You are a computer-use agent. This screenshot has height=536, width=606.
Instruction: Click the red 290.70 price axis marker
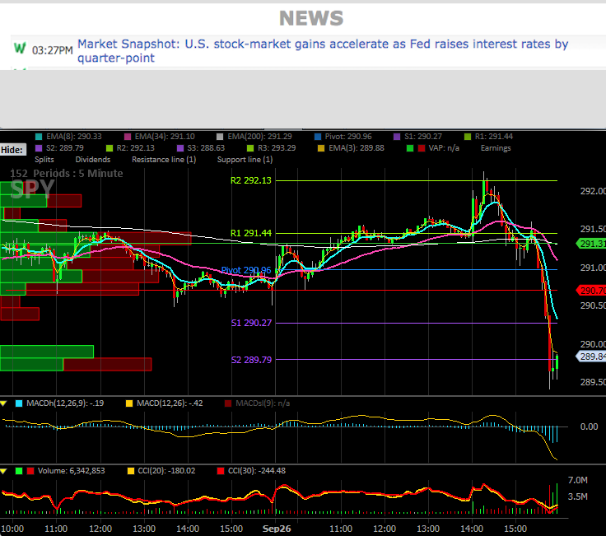click(591, 290)
